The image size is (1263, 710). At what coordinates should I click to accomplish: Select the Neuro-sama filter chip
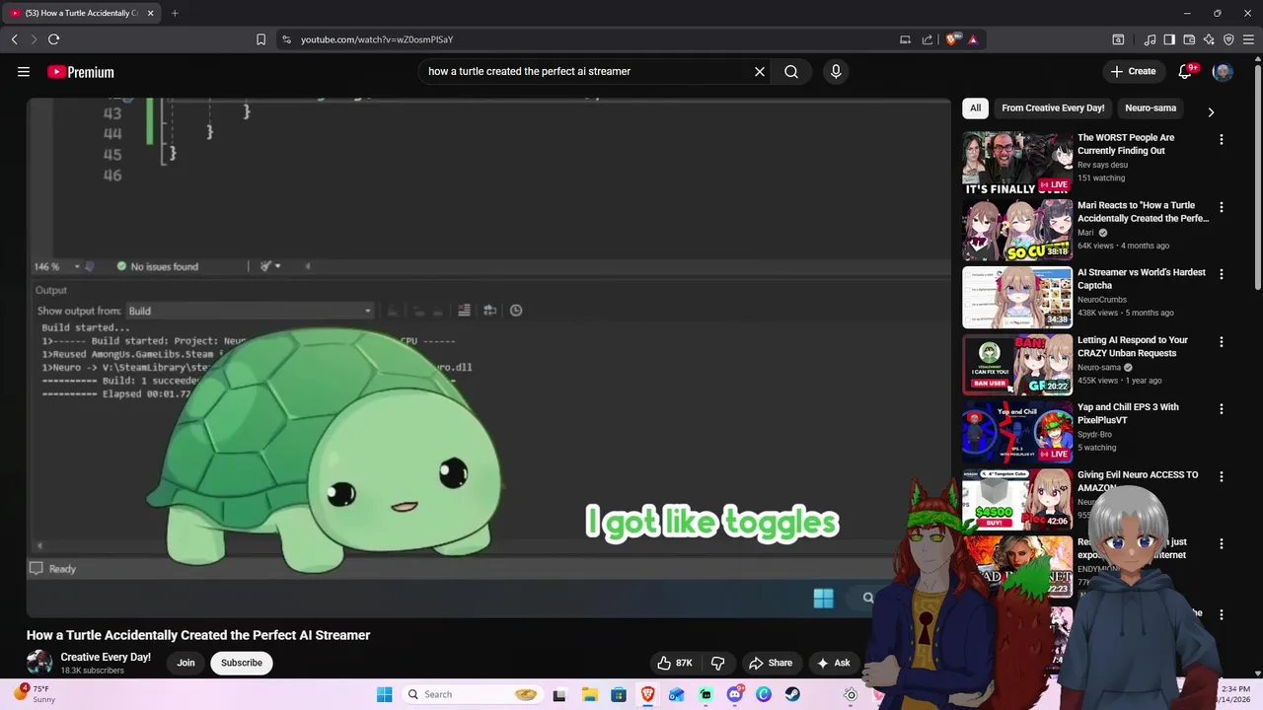coord(1151,108)
